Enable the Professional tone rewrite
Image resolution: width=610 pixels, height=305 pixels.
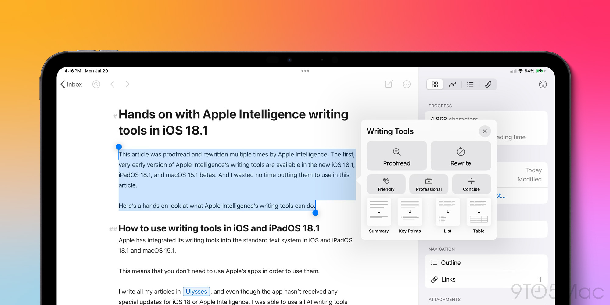point(429,184)
